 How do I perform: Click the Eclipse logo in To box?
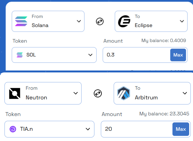124,21
